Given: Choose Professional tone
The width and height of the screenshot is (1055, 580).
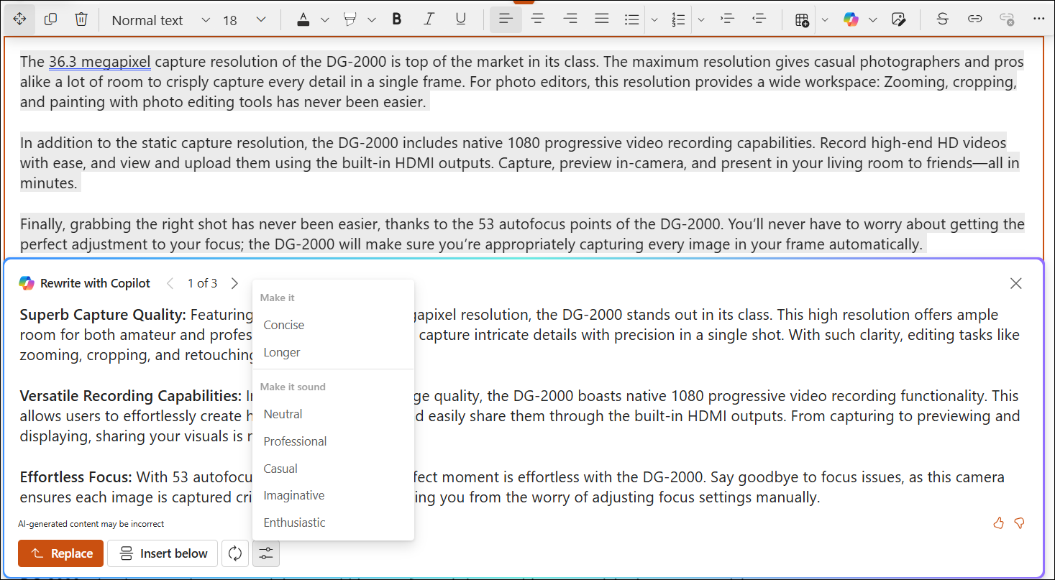Looking at the screenshot, I should pos(295,441).
